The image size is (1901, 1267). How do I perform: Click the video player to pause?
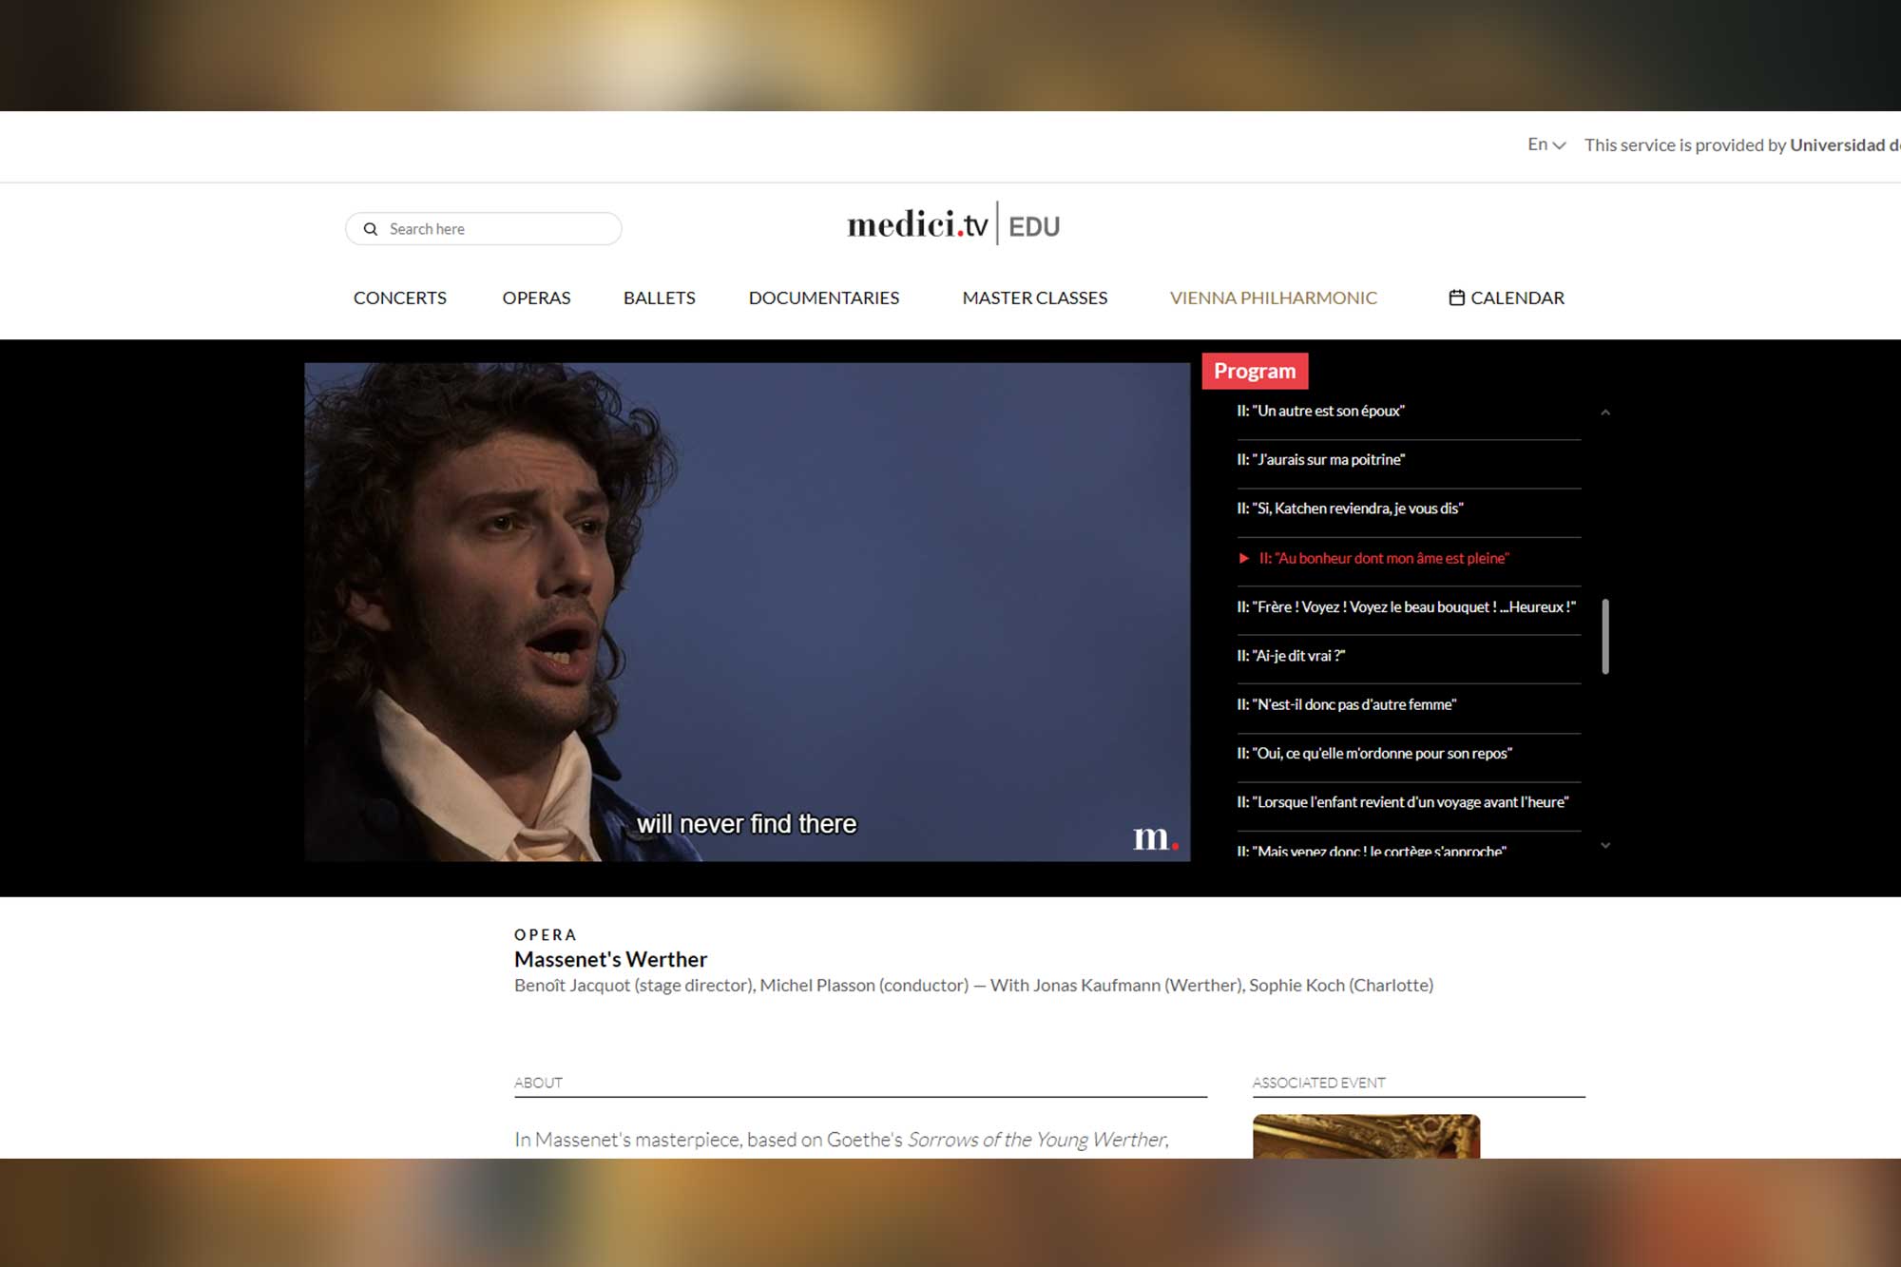pyautogui.click(x=747, y=612)
